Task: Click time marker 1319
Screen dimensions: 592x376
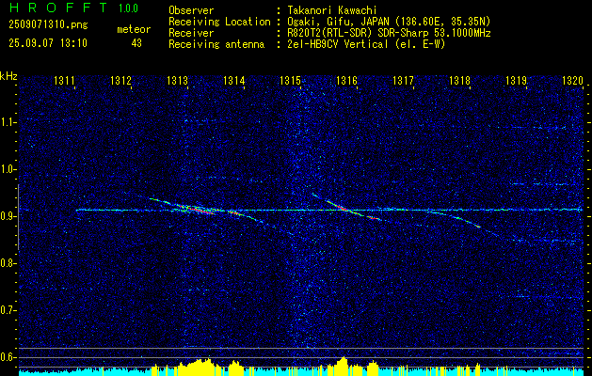Action: pyautogui.click(x=516, y=80)
